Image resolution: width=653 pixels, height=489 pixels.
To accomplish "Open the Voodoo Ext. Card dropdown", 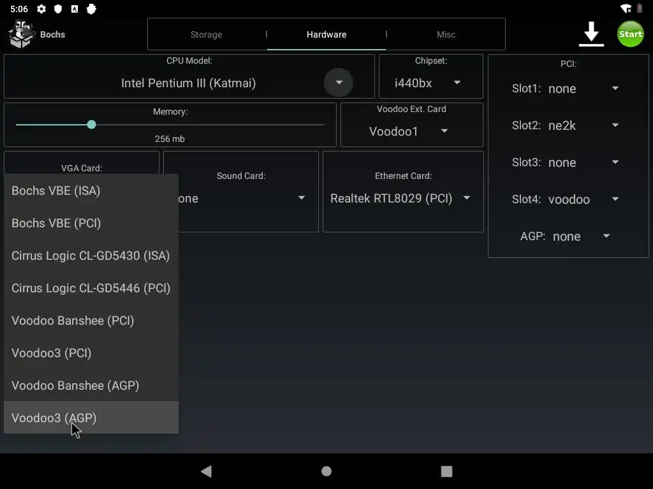I will 409,131.
